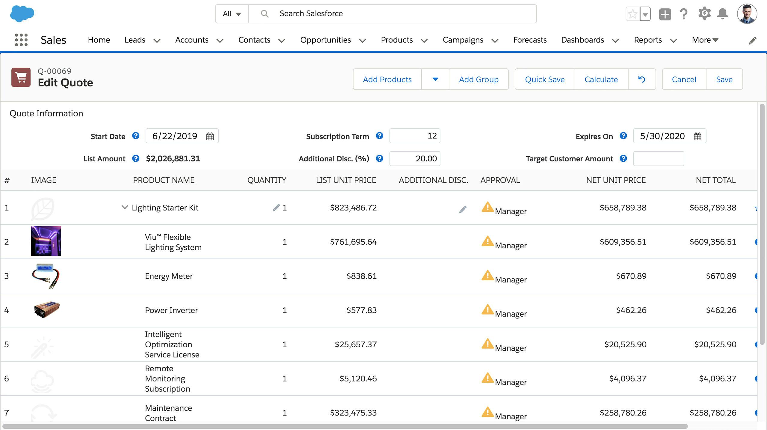The height and width of the screenshot is (430, 767).
Task: Open the All search scope dropdown
Action: pyautogui.click(x=232, y=14)
